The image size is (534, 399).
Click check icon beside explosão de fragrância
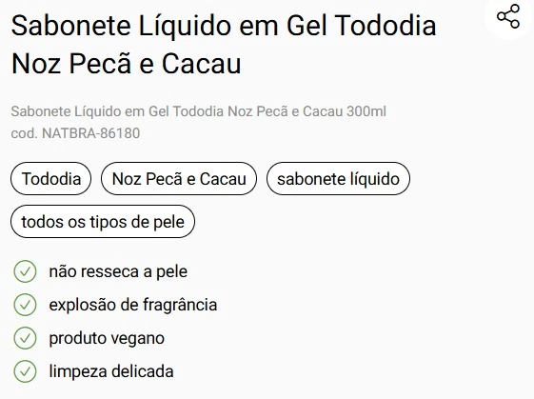[25, 305]
